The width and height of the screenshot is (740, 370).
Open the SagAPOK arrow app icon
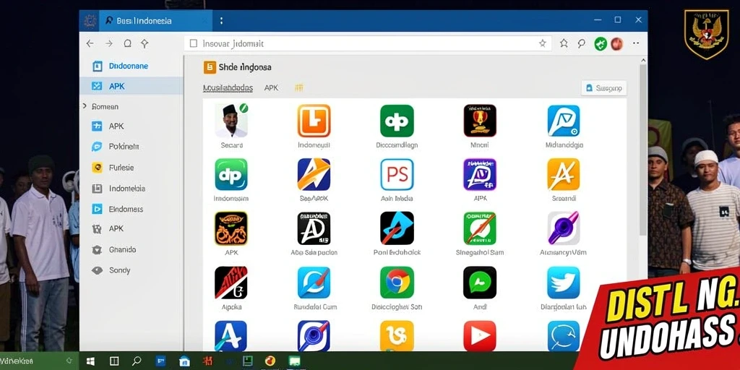pos(314,175)
